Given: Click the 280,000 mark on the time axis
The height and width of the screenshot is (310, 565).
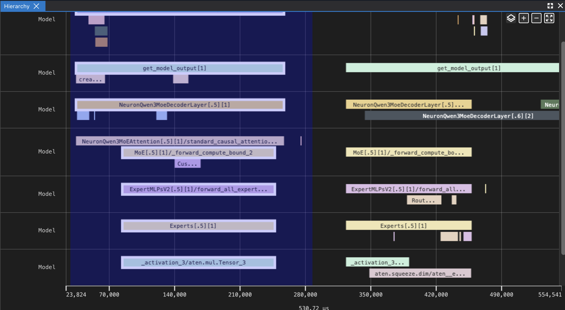Looking at the screenshot, I should 306,294.
